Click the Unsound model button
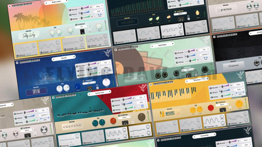The image size is (262, 147). click(x=72, y=126)
